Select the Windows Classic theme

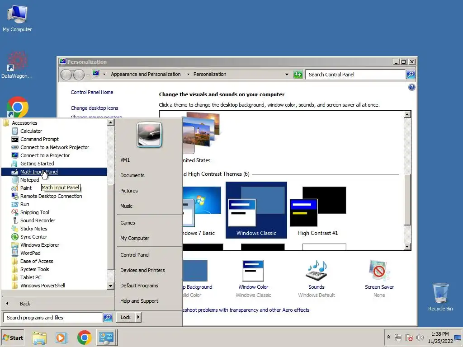pyautogui.click(x=256, y=210)
